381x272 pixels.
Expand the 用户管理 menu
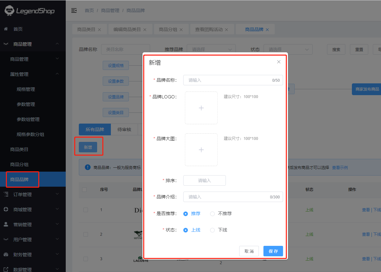(57, 239)
